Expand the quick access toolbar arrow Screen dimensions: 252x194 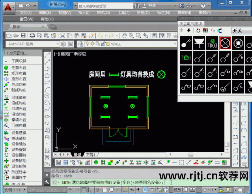[x=35, y=6]
